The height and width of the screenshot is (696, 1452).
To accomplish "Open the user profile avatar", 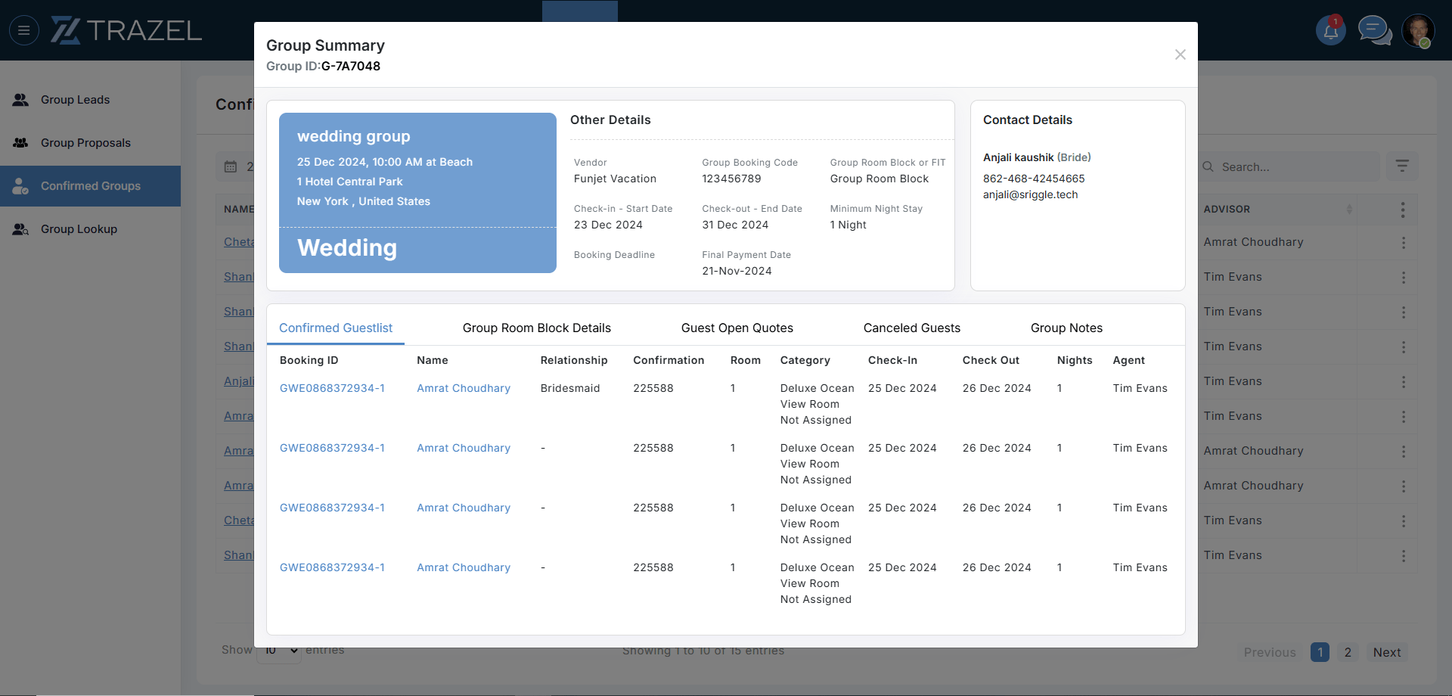I will click(x=1417, y=31).
